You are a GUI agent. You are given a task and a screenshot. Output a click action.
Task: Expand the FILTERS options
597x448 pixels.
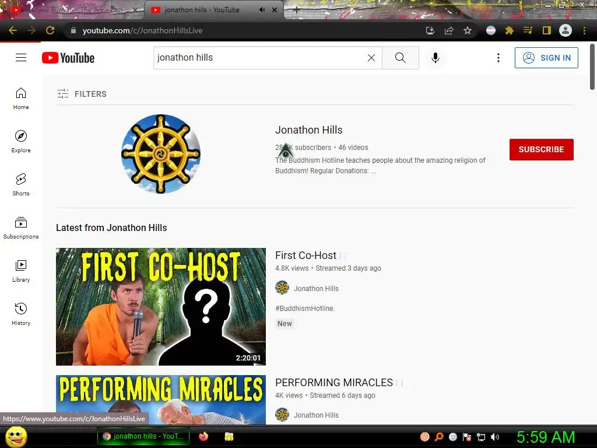(82, 94)
